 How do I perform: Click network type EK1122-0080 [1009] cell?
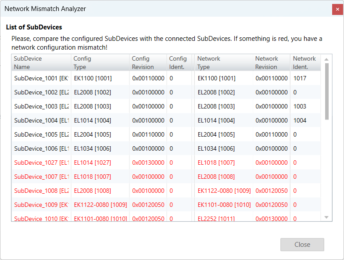[x=224, y=191]
